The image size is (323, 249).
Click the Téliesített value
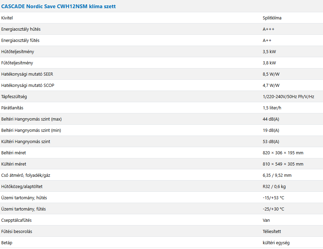coord(272,232)
